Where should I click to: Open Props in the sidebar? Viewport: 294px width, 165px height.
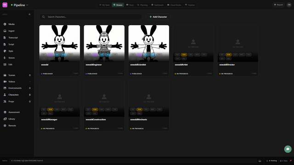(17, 101)
